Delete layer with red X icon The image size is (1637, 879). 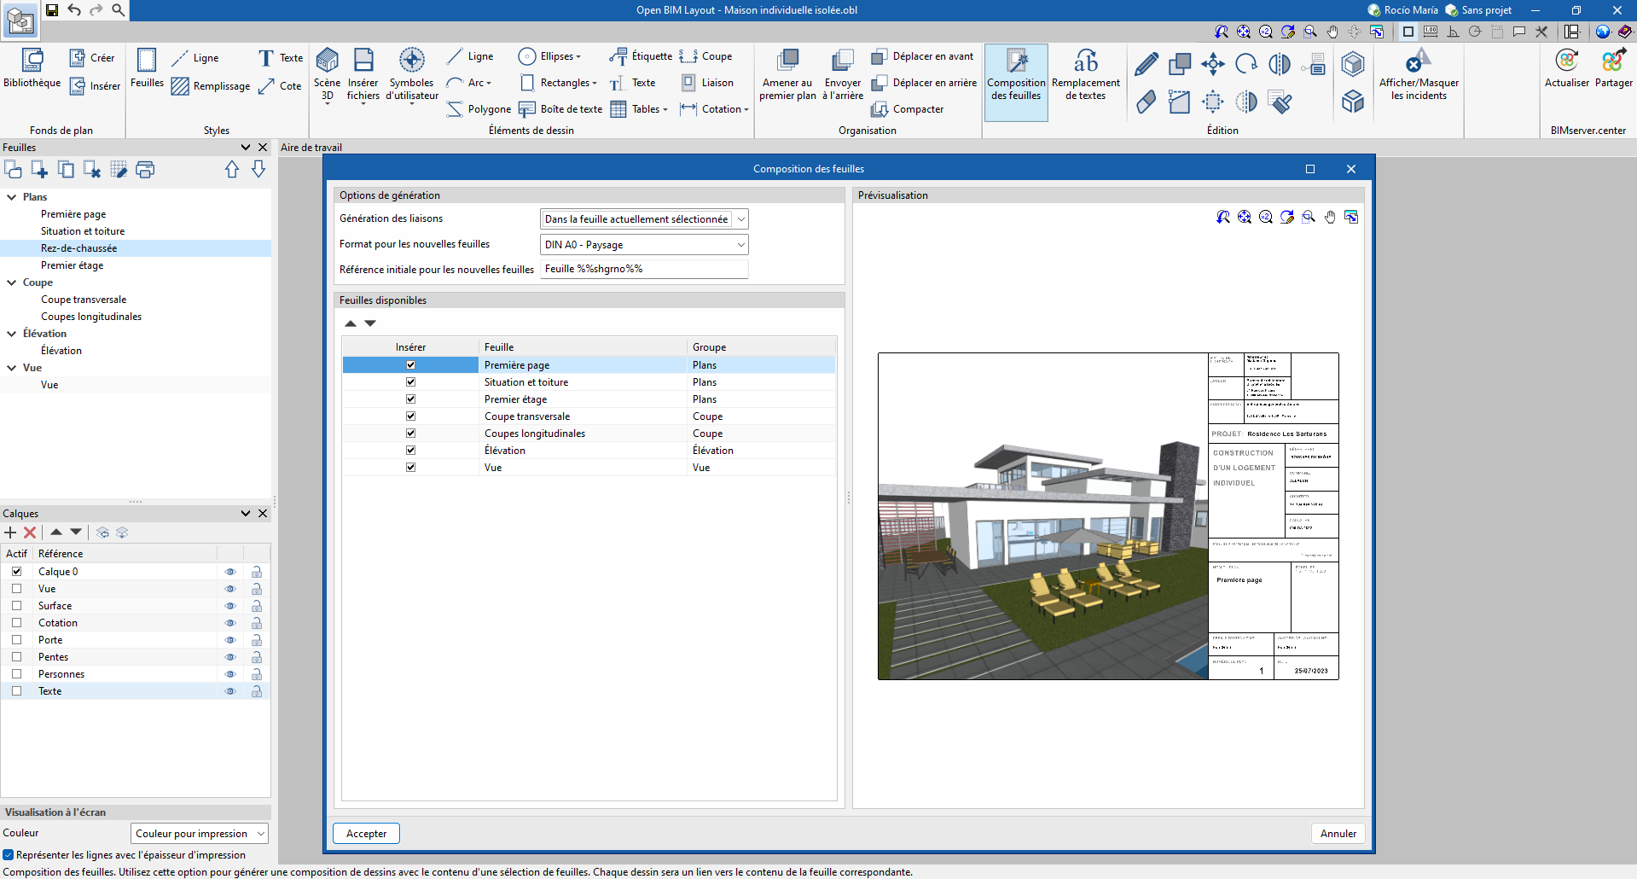30,533
